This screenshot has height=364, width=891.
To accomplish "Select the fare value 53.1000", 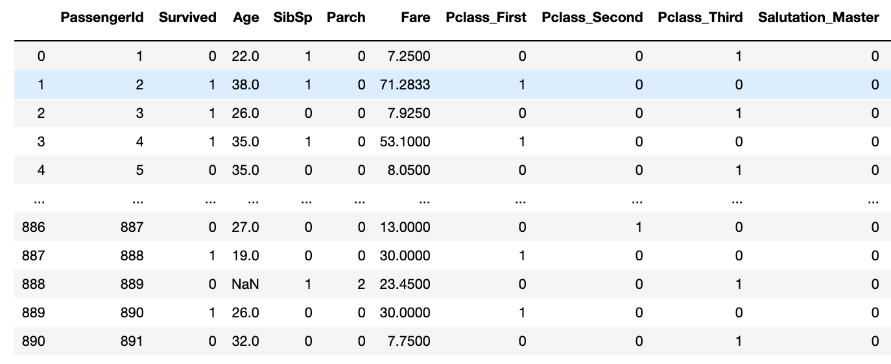I will (405, 142).
